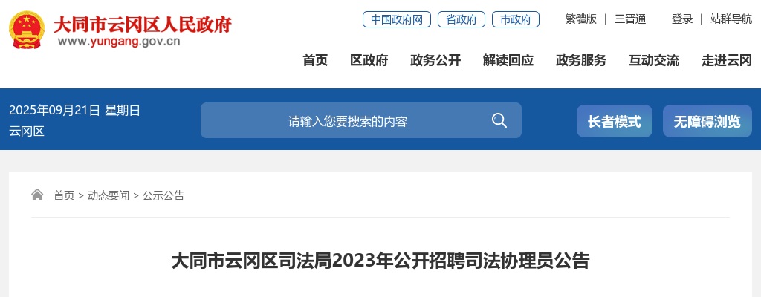Switch to 繁體版 version
The image size is (761, 297).
coord(581,19)
